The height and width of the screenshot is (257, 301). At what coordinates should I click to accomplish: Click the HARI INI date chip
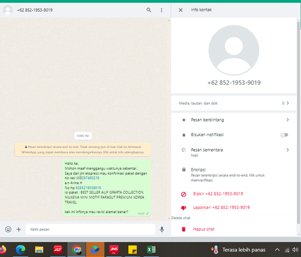[x=82, y=136]
